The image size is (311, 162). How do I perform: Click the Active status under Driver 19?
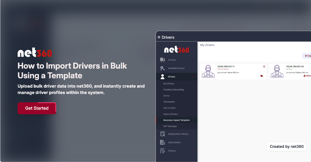click(289, 69)
